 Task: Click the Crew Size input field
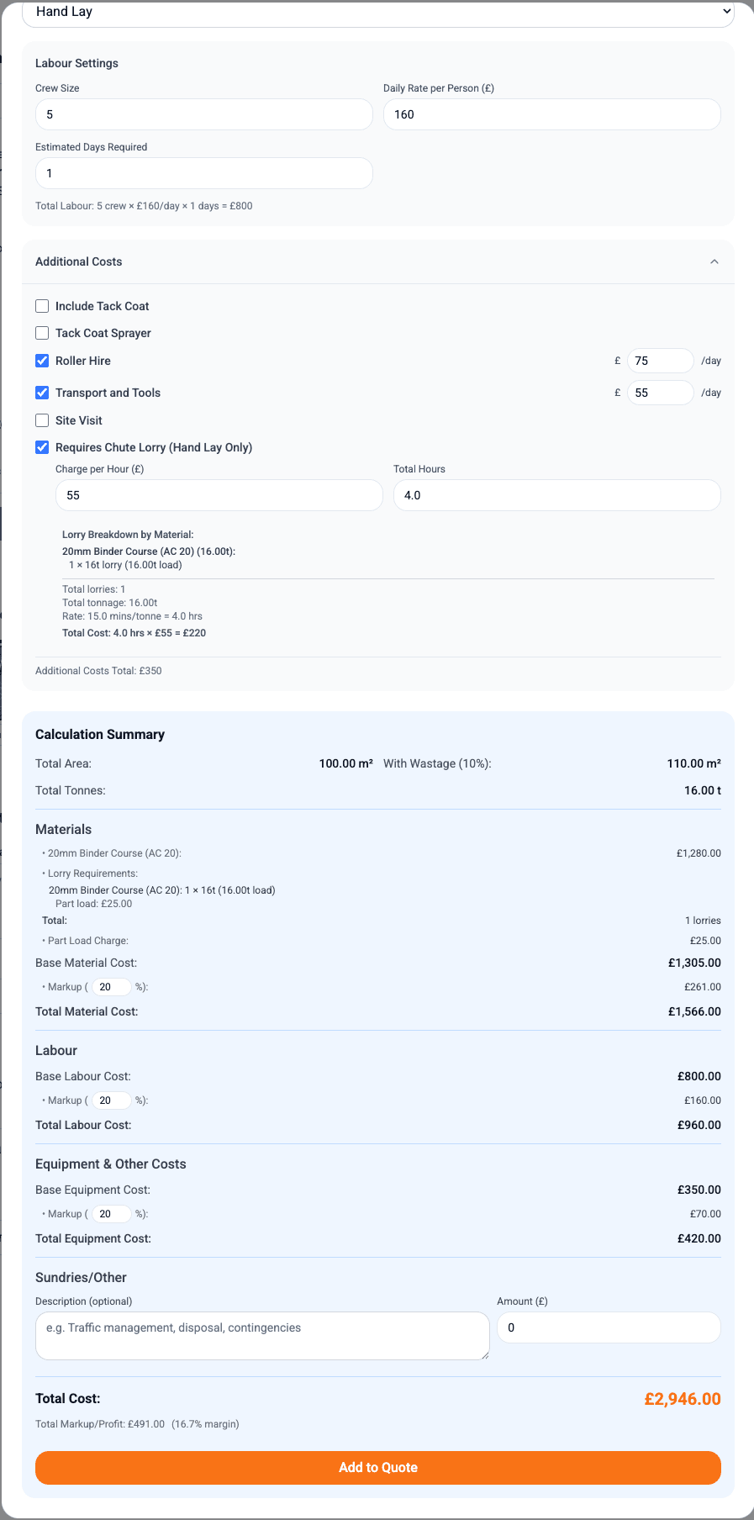203,114
